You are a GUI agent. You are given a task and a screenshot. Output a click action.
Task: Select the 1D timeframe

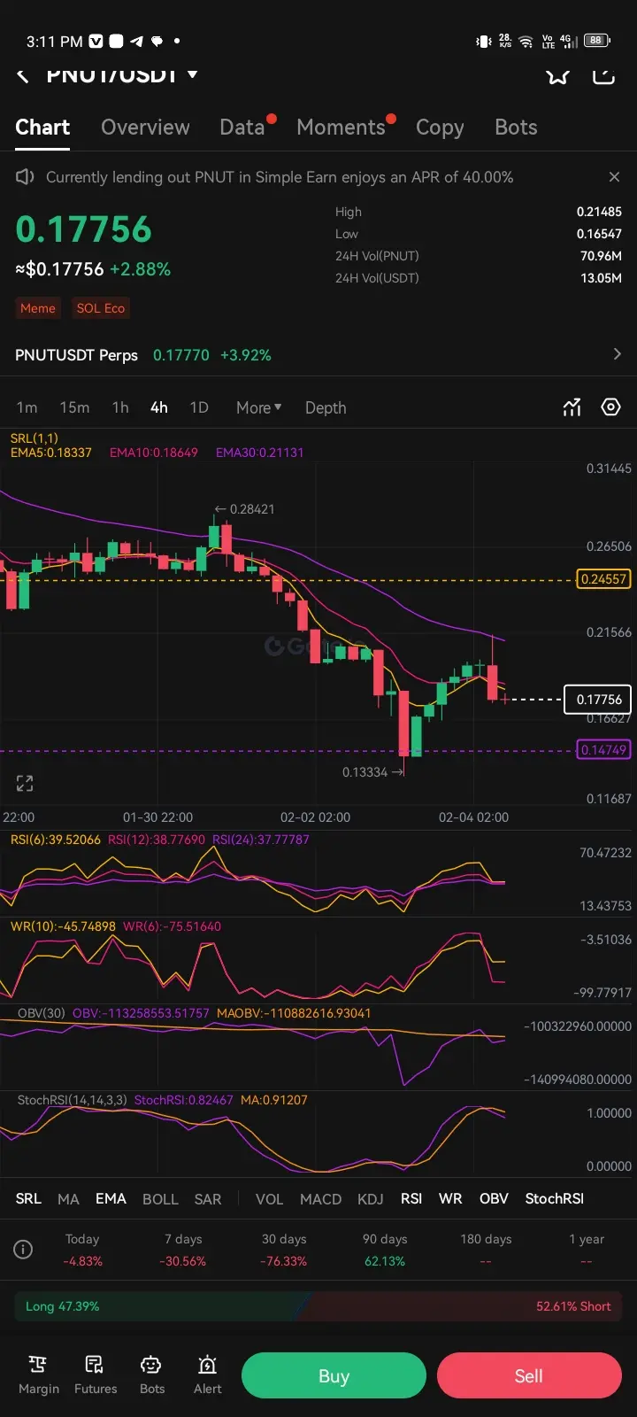pyautogui.click(x=199, y=407)
